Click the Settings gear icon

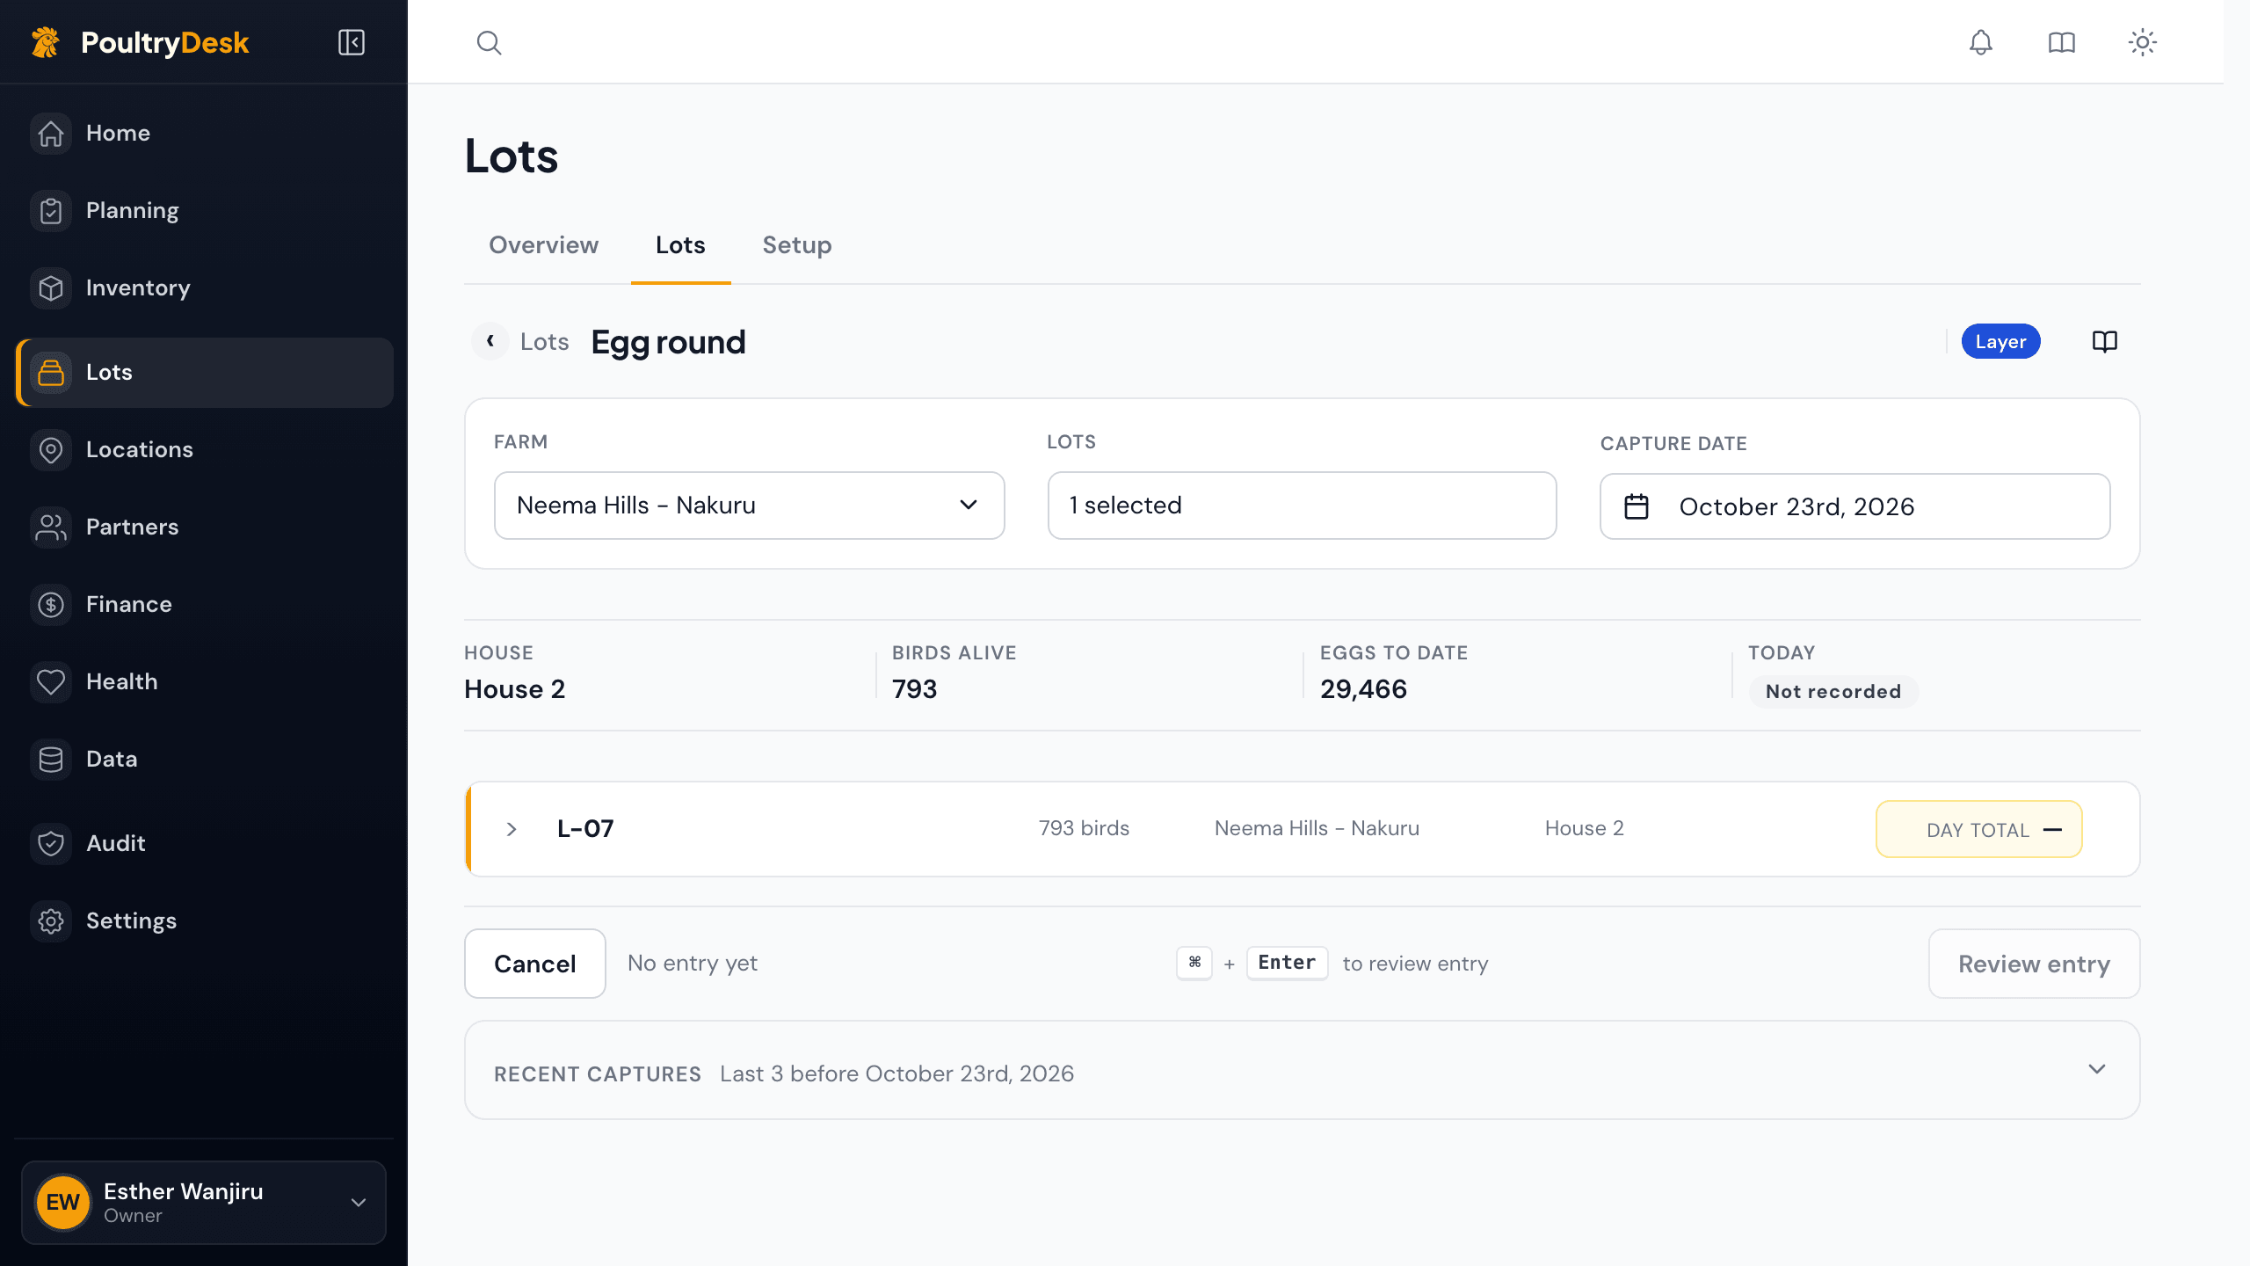click(x=51, y=921)
